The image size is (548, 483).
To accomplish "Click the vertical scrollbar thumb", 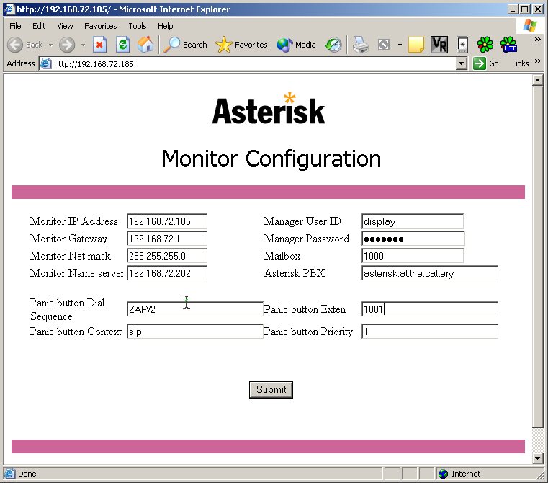I will tap(537, 257).
